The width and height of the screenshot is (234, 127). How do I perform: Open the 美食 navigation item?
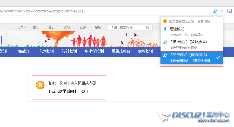pos(67,27)
